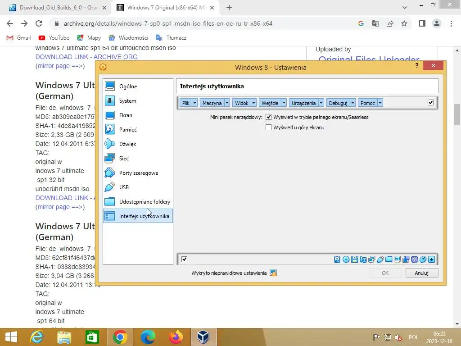Toggle the floppy disk indicator in status bar editor
The height and width of the screenshot is (346, 461).
click(354, 259)
